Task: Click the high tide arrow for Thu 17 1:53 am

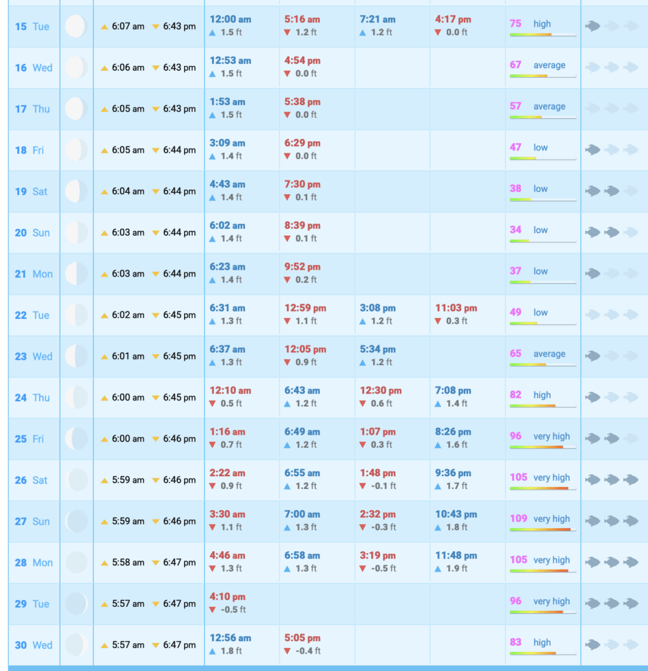Action: click(x=213, y=115)
